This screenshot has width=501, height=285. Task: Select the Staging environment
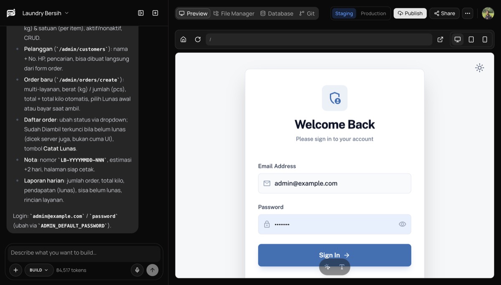click(344, 13)
